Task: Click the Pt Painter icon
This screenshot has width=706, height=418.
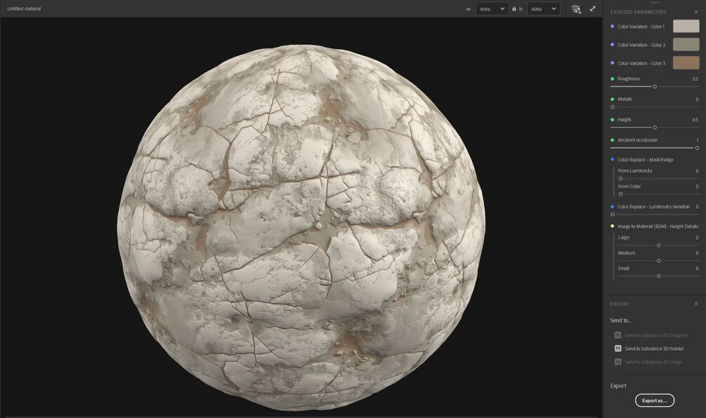Action: (617, 349)
